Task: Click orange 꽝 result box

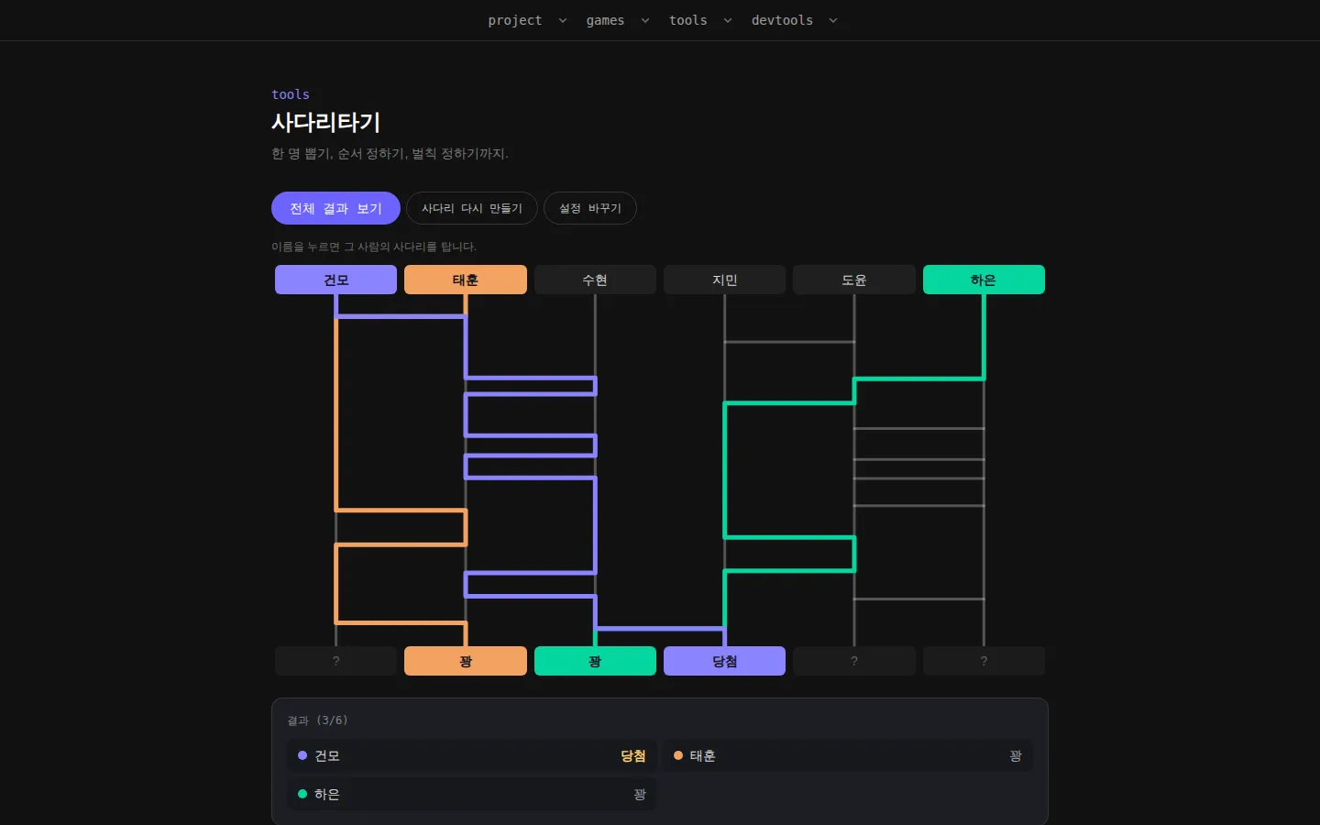Action: (x=466, y=661)
